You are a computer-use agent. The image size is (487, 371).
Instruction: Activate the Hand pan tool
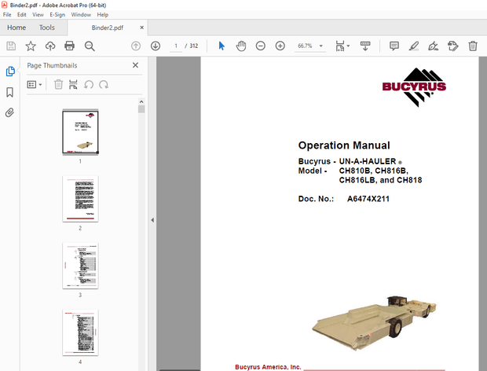tap(241, 46)
